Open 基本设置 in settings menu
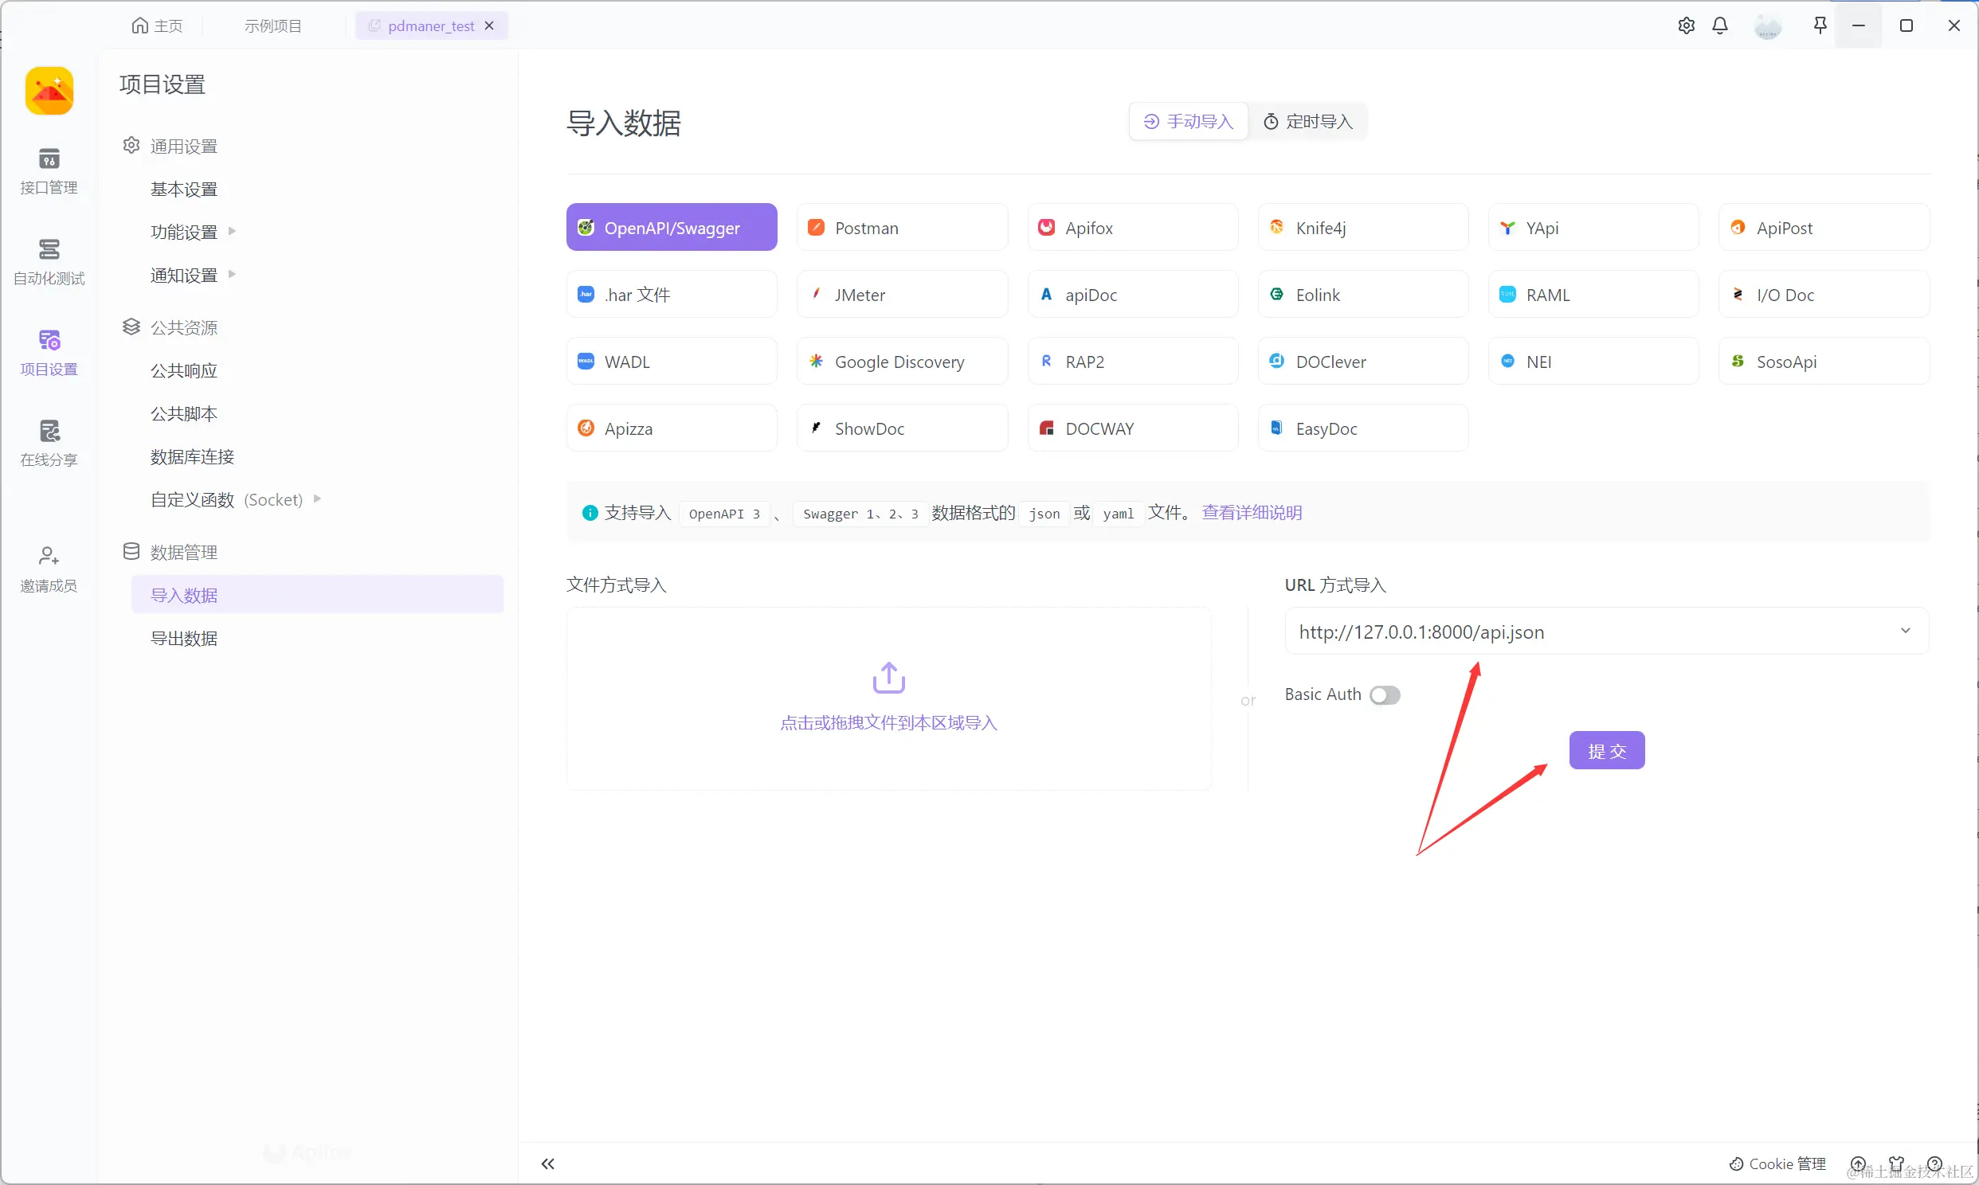1979x1185 pixels. click(184, 189)
